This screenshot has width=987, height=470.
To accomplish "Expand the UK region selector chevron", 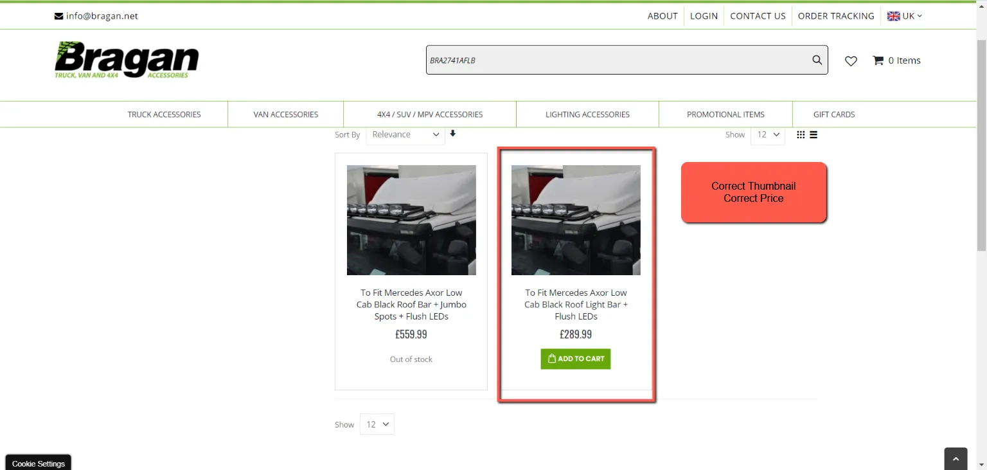I will click(x=920, y=16).
